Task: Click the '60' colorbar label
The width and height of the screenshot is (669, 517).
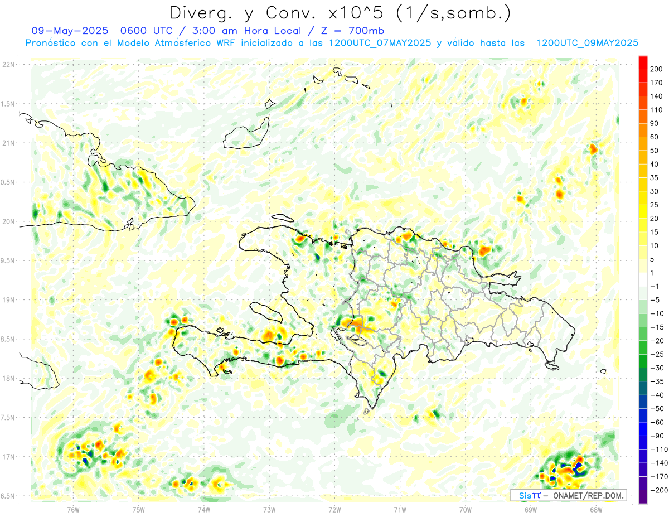Action: [655, 137]
